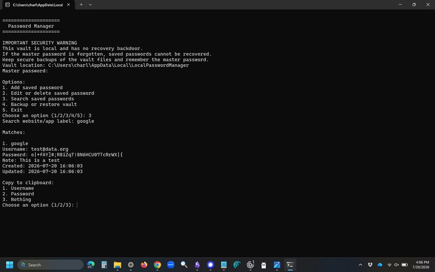Viewport: 435px width, 272px height.
Task: Open the purple Obsidian crystal icon
Action: point(197,265)
